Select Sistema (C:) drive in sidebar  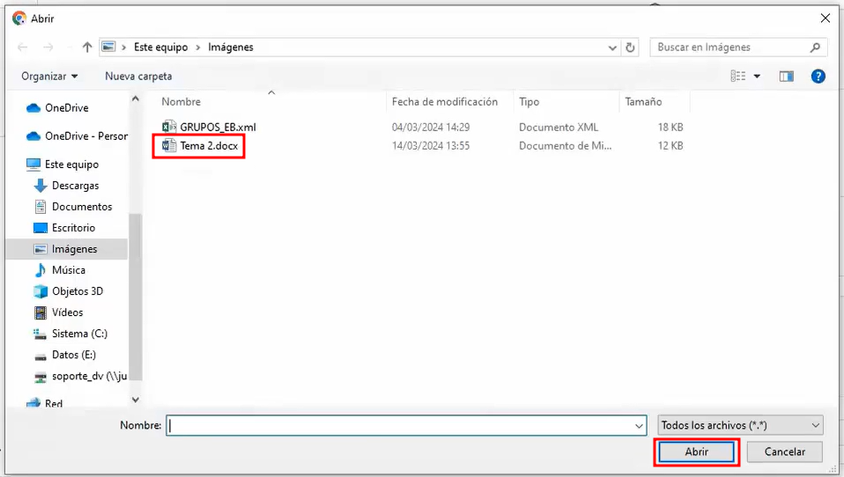pos(79,334)
